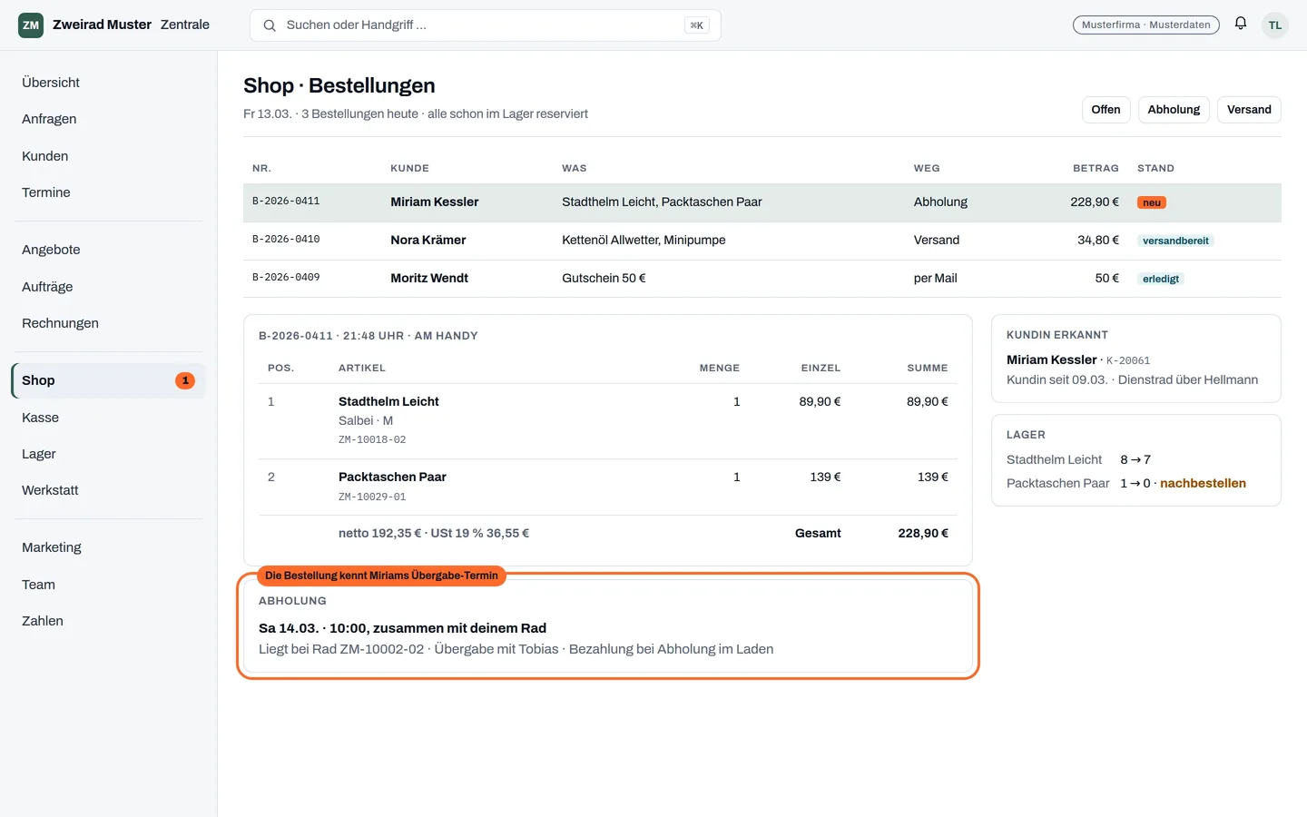Image resolution: width=1307 pixels, height=817 pixels.
Task: Navigate to Marketing
Action: point(109,547)
